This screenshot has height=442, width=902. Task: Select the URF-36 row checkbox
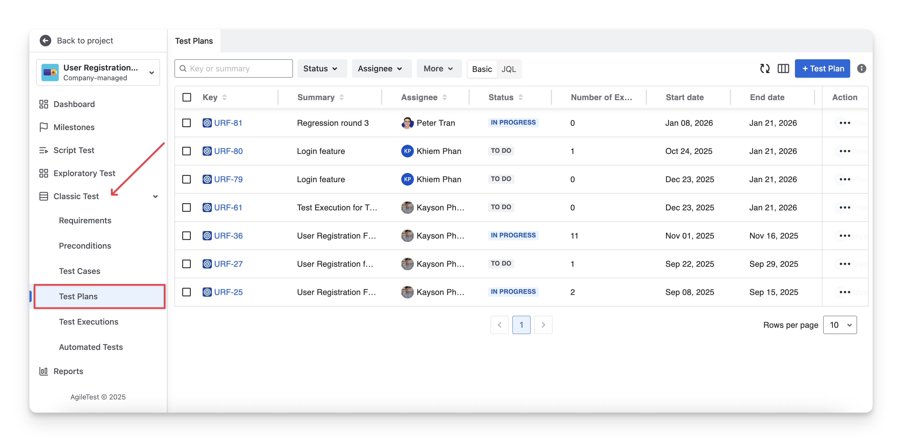[x=187, y=236]
